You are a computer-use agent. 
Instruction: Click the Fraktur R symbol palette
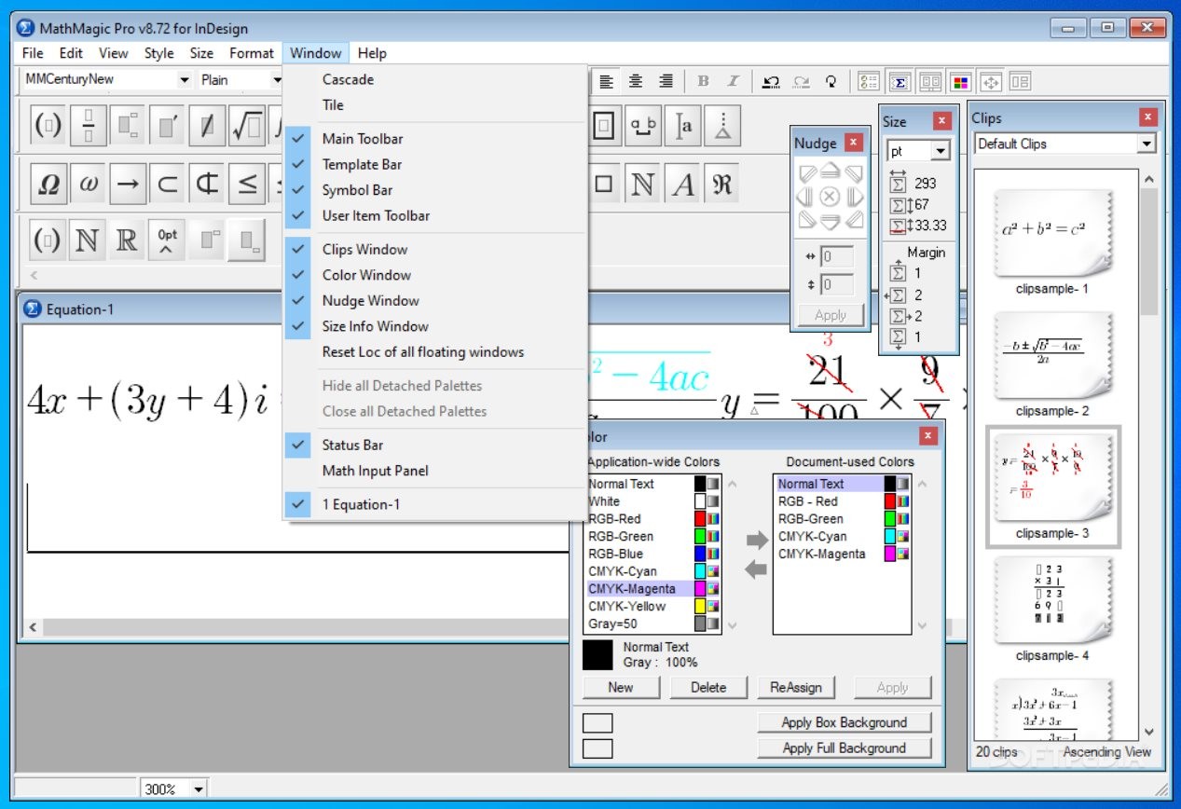pos(721,185)
